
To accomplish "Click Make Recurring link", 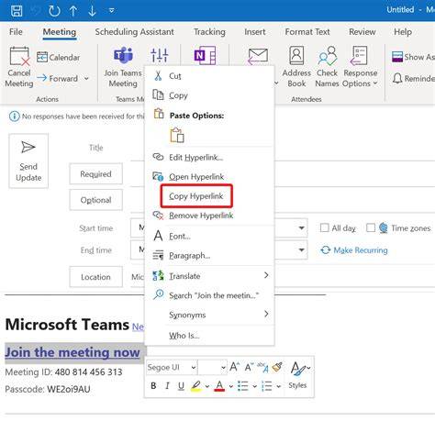I will [x=354, y=250].
